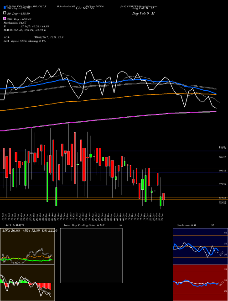Click the MACD values line
Screen dimensions: 228x301
click(25, 30)
